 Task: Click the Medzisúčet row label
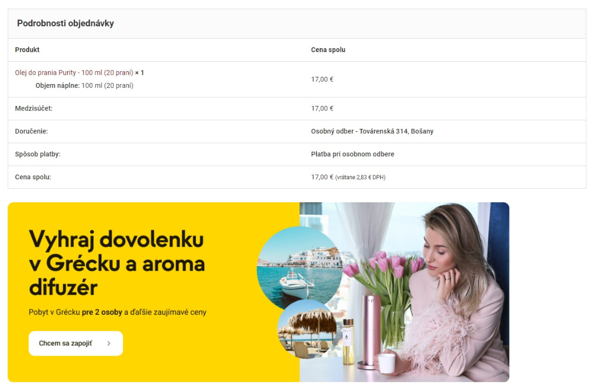point(34,108)
